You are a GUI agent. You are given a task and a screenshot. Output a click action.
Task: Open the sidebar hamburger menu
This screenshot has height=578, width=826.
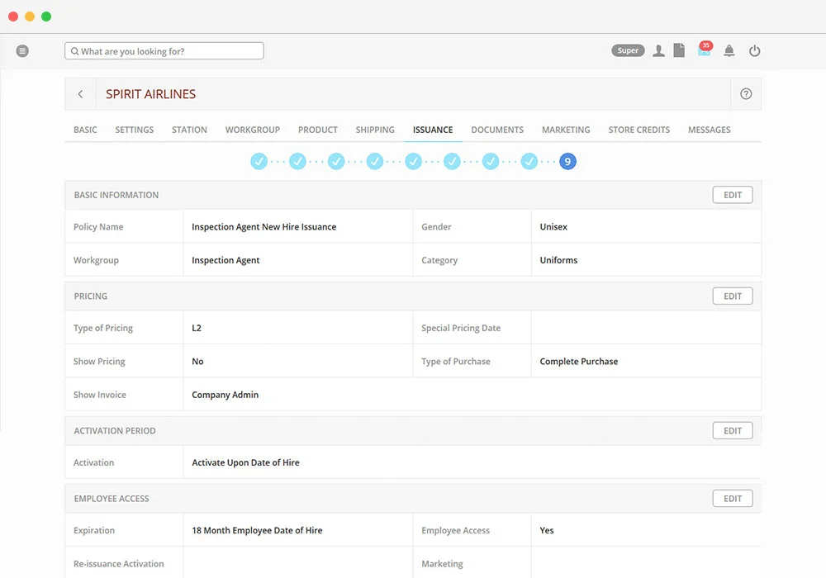(x=22, y=50)
